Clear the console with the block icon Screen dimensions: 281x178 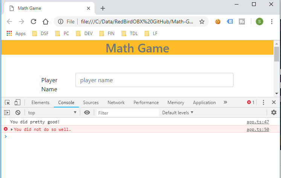[x=18, y=112]
